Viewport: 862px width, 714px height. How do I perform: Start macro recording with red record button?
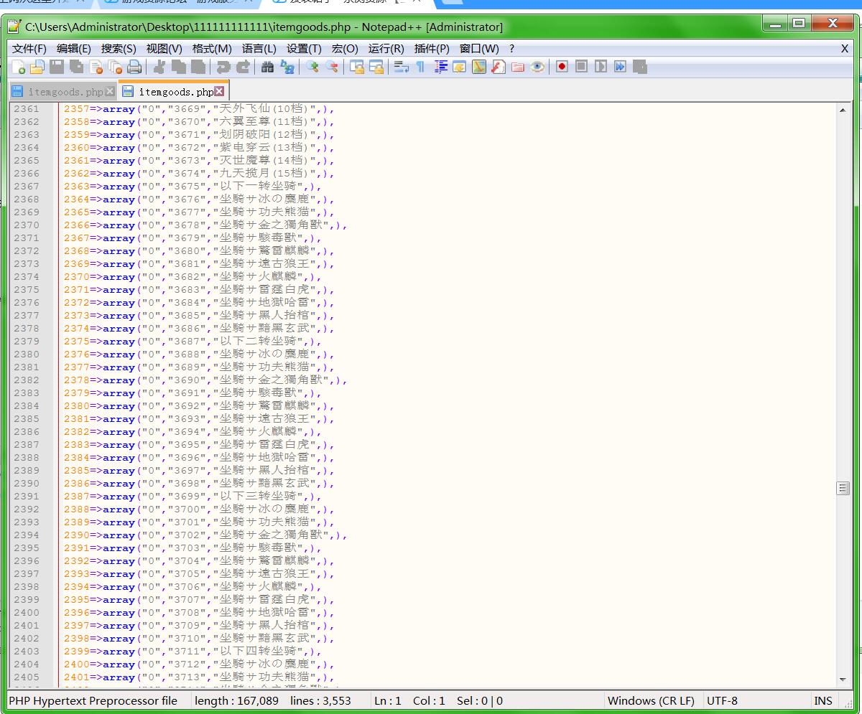click(x=562, y=67)
